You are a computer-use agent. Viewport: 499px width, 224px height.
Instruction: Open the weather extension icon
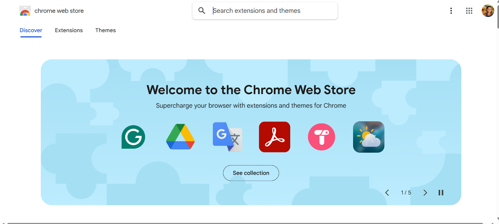[369, 137]
